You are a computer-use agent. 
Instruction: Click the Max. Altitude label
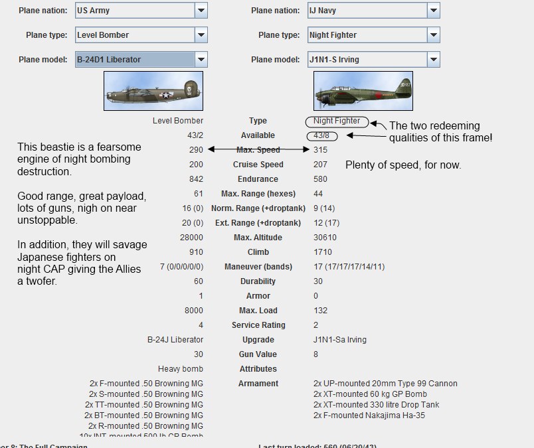258,238
